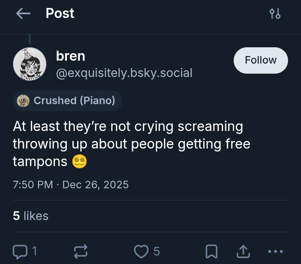Screen dimensions: 301x264
Task: View who liked via "5 likes"
Action: 31,216
